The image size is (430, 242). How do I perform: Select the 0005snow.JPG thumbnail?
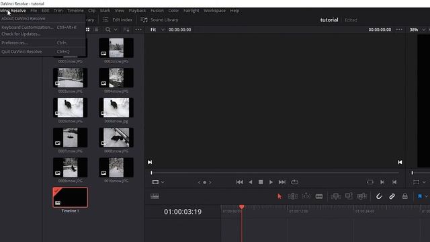point(70,108)
